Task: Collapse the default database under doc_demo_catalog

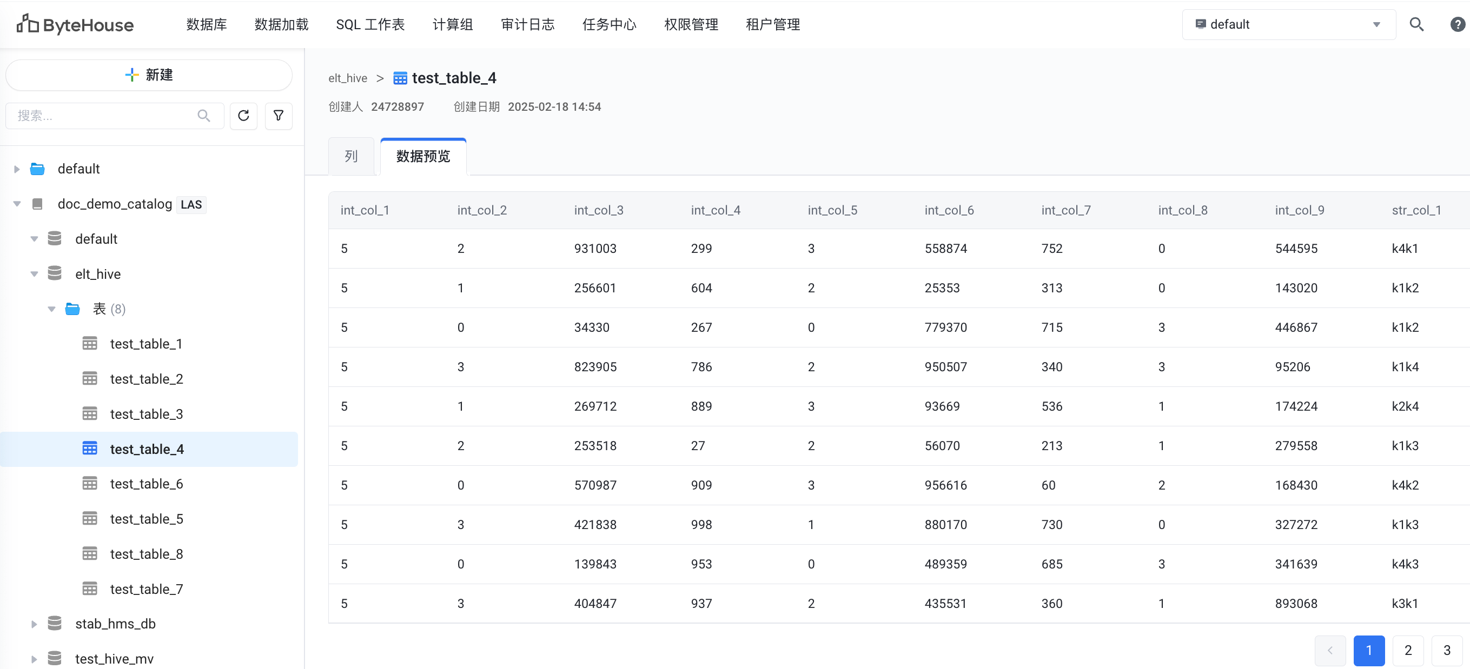Action: coord(34,239)
